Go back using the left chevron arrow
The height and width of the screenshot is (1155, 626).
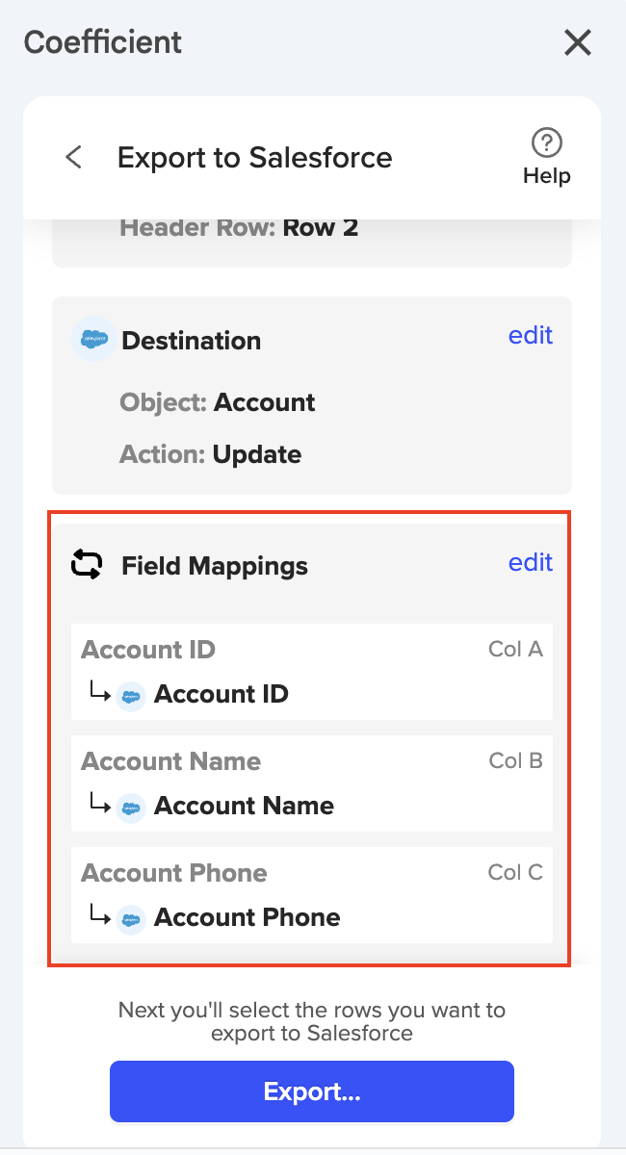click(73, 157)
